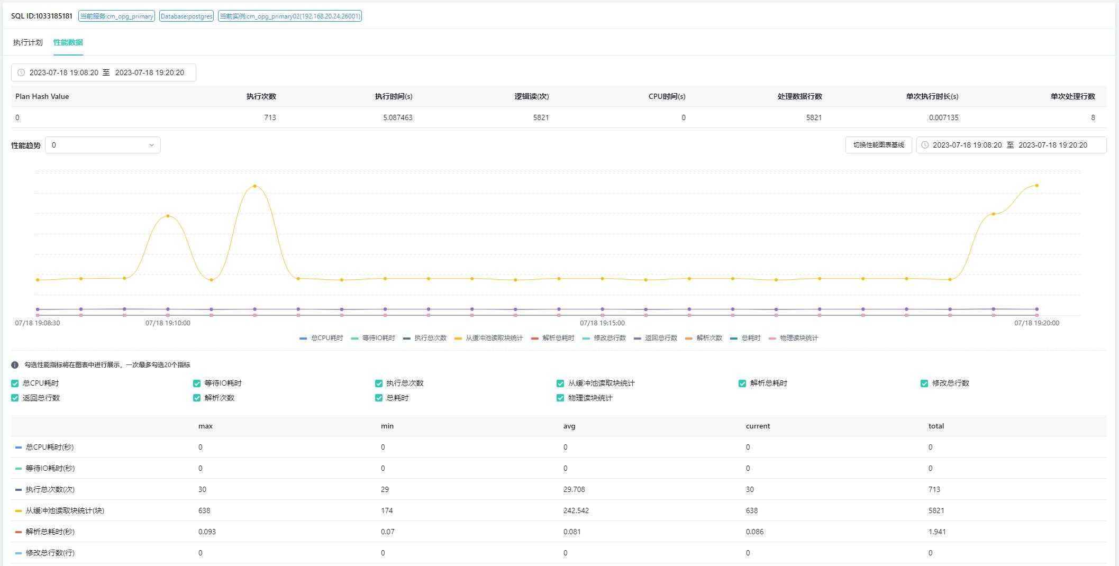
Task: Click the clock icon in top date range
Action: click(21, 72)
